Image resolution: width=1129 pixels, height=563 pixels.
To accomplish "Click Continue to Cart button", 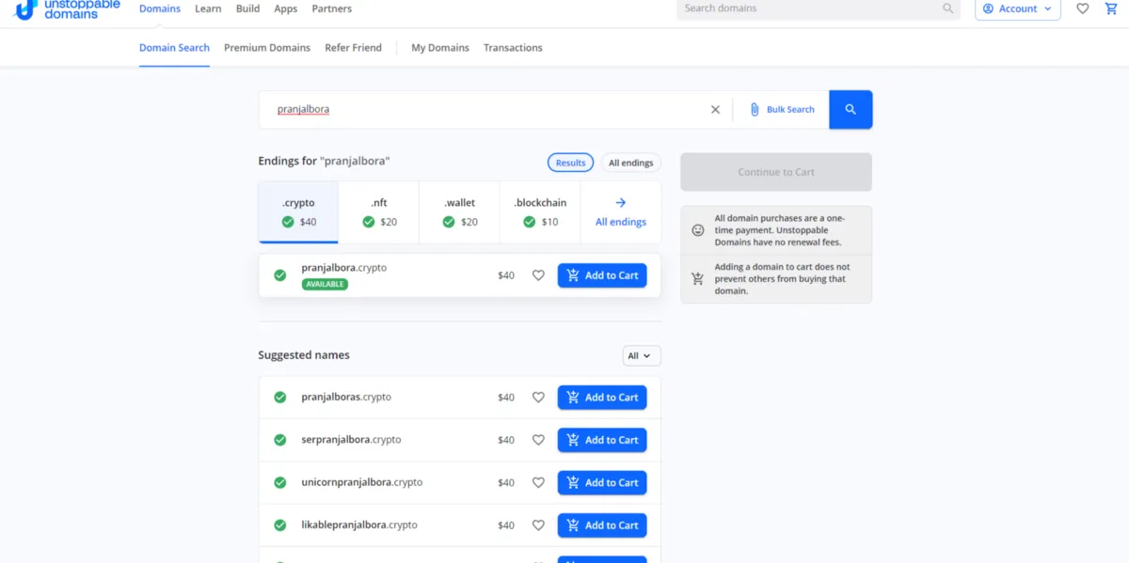I will [776, 172].
